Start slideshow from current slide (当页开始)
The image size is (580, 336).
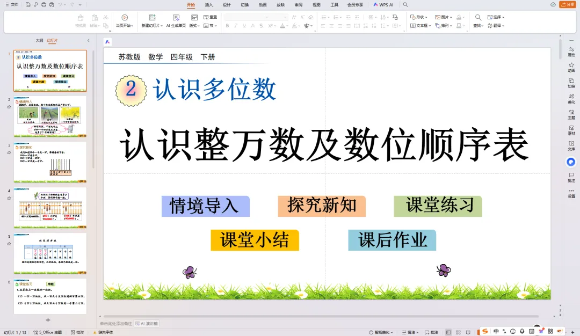[125, 21]
